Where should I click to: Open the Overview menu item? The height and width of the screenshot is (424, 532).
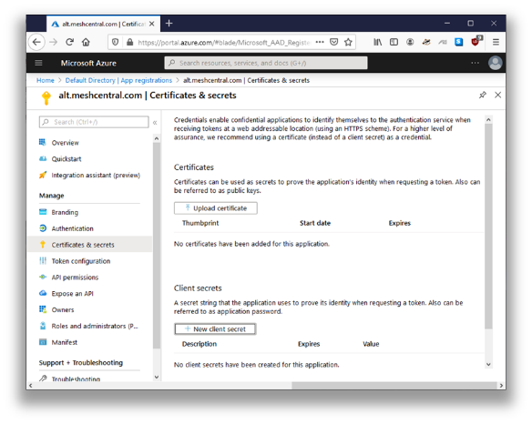66,143
